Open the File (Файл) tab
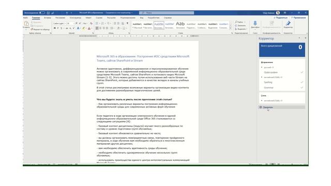Image resolution: width=331 pixels, height=186 pixels. pyautogui.click(x=25, y=18)
